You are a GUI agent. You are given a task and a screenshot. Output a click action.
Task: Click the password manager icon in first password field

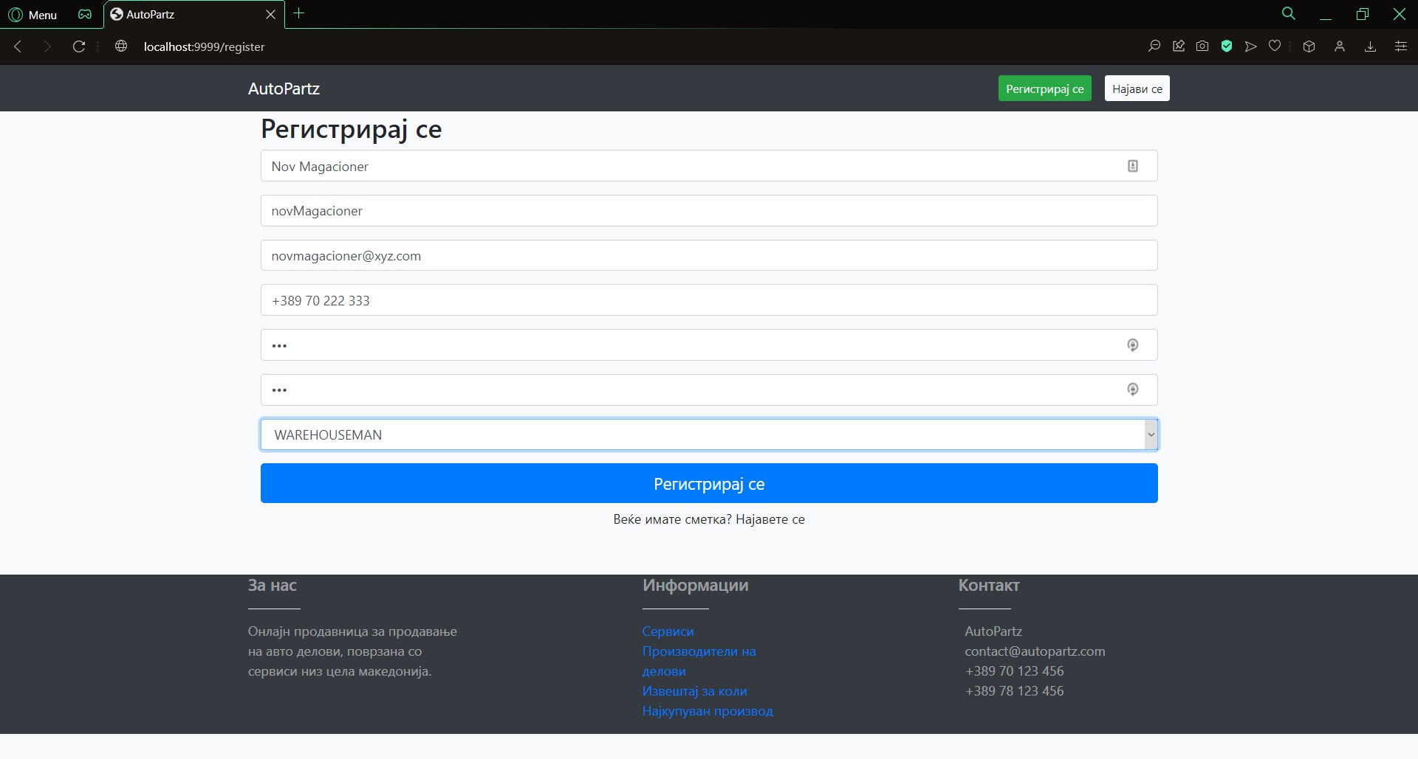click(1132, 345)
